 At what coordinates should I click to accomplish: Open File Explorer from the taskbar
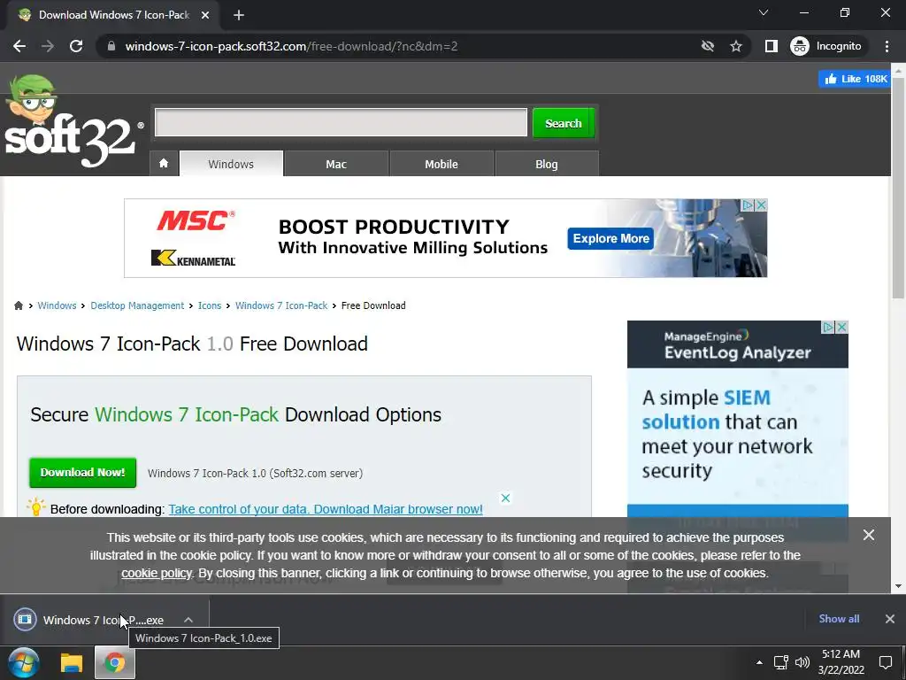pos(72,662)
